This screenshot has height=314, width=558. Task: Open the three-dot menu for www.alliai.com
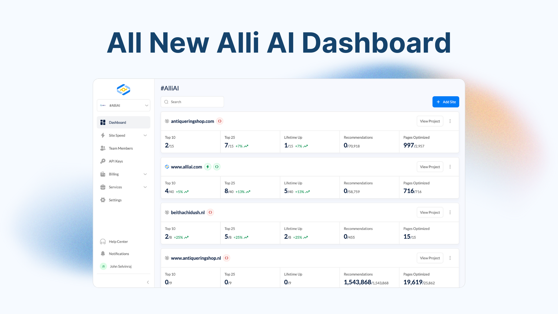tap(450, 167)
